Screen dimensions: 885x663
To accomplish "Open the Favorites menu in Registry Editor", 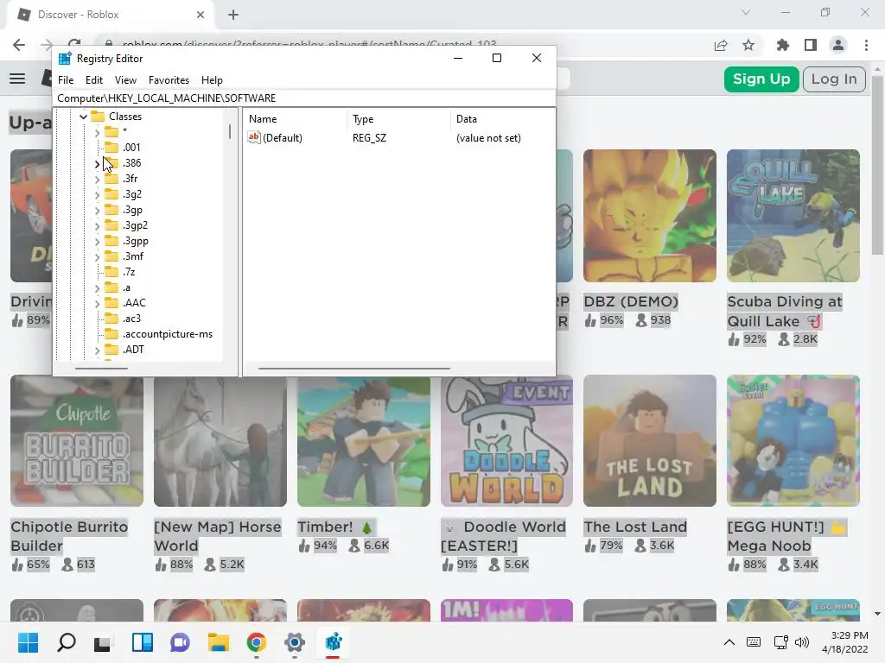I will (x=169, y=80).
